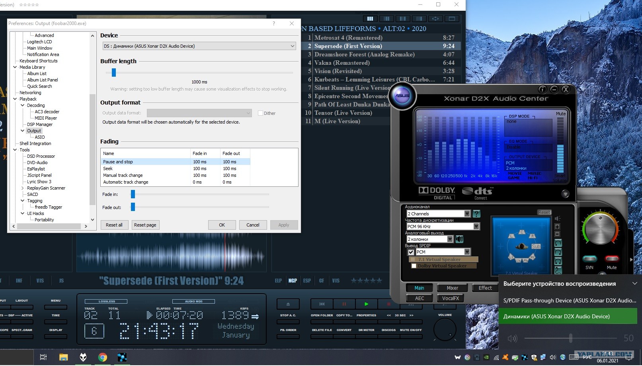Click the plus icon beside speaker layout
The width and height of the screenshot is (642, 366).
pyautogui.click(x=557, y=227)
